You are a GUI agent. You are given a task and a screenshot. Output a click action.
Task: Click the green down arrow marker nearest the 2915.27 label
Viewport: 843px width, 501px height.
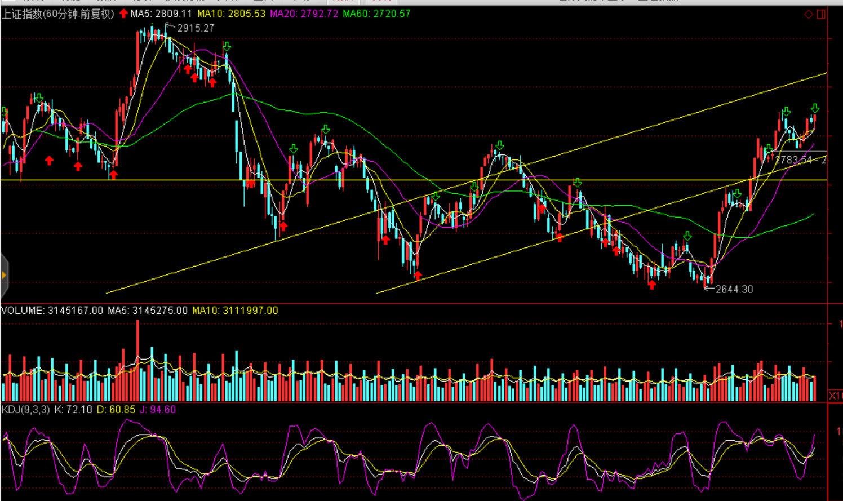tap(227, 46)
